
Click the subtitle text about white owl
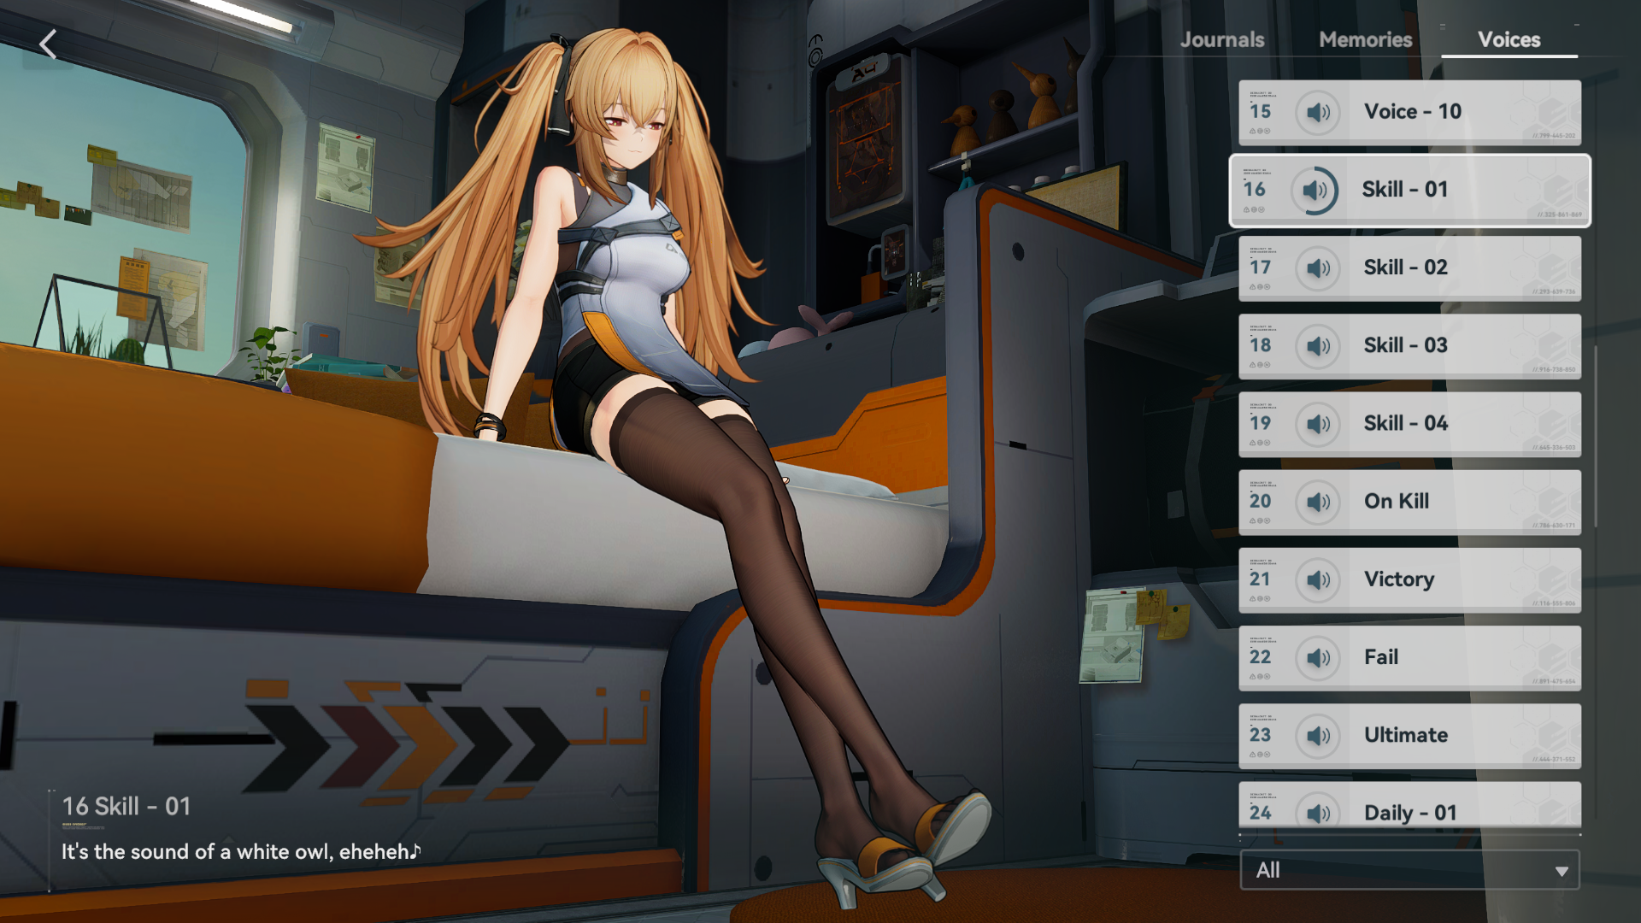pos(241,851)
